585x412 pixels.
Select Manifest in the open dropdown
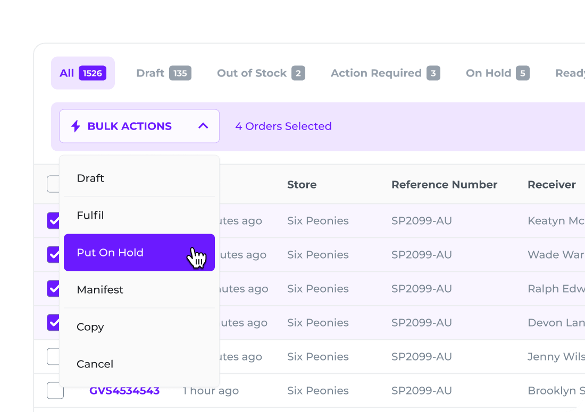[x=100, y=289]
